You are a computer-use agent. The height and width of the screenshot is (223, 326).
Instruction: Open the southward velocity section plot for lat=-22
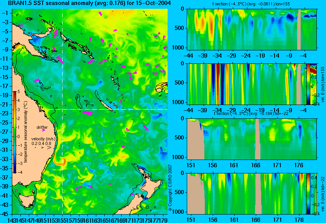[x=247, y=194]
